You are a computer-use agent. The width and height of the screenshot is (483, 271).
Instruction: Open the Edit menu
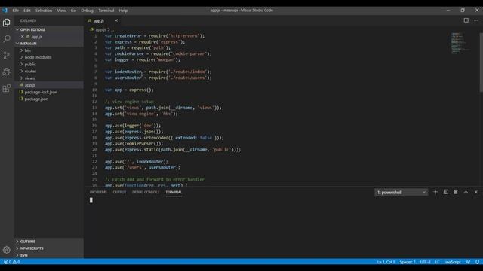(x=27, y=11)
